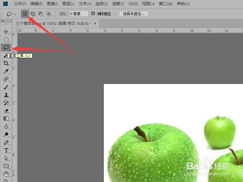Click the 选择并遮住 button

134,14
